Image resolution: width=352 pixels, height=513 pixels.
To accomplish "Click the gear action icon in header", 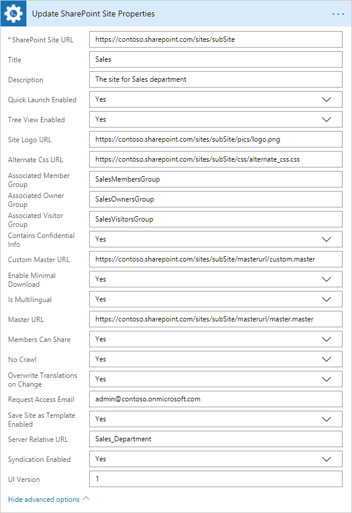I will click(x=13, y=14).
